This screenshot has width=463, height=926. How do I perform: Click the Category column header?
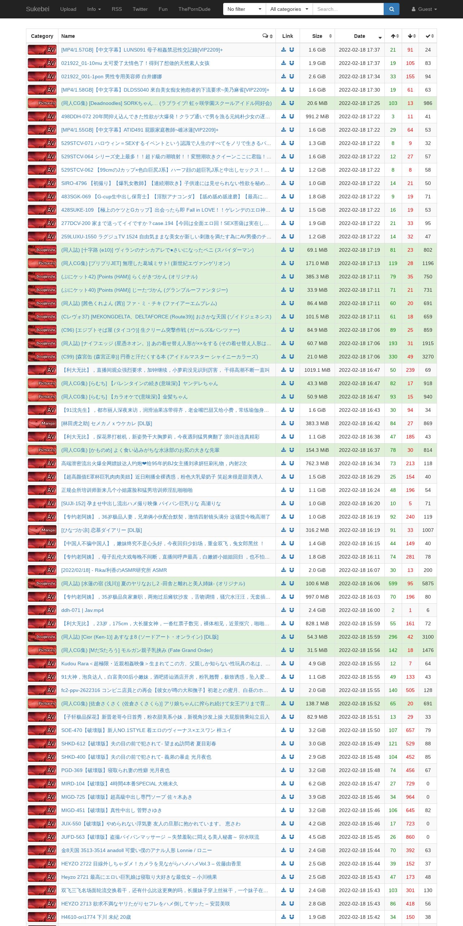click(42, 36)
